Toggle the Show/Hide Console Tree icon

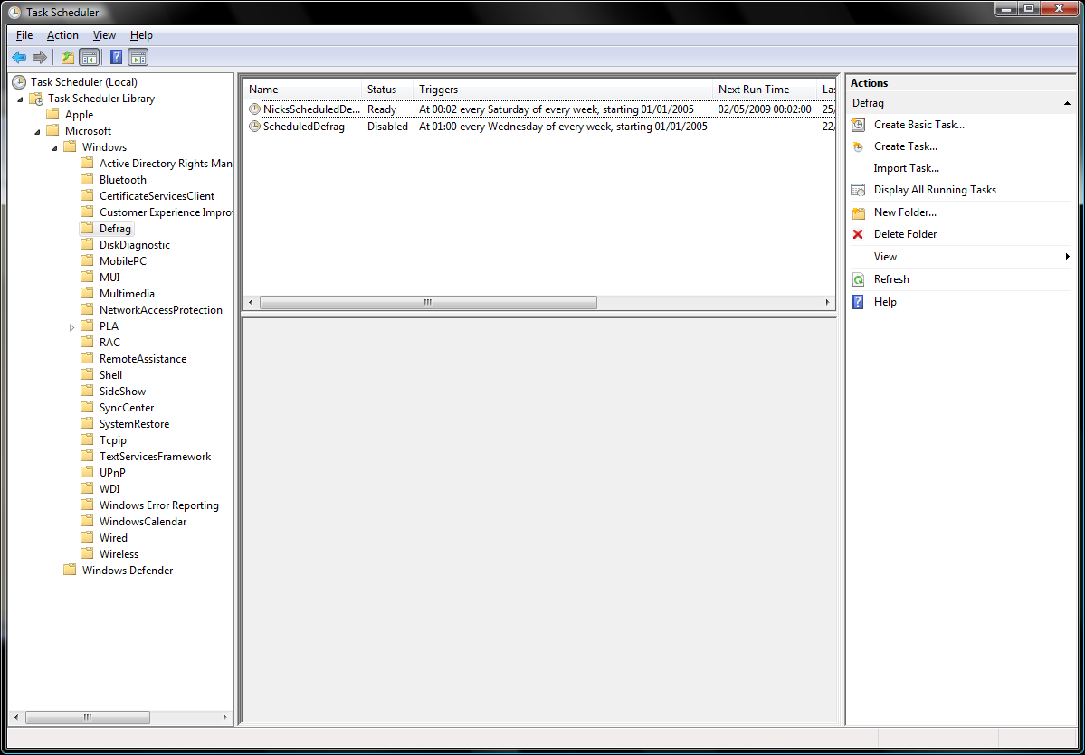[x=90, y=57]
